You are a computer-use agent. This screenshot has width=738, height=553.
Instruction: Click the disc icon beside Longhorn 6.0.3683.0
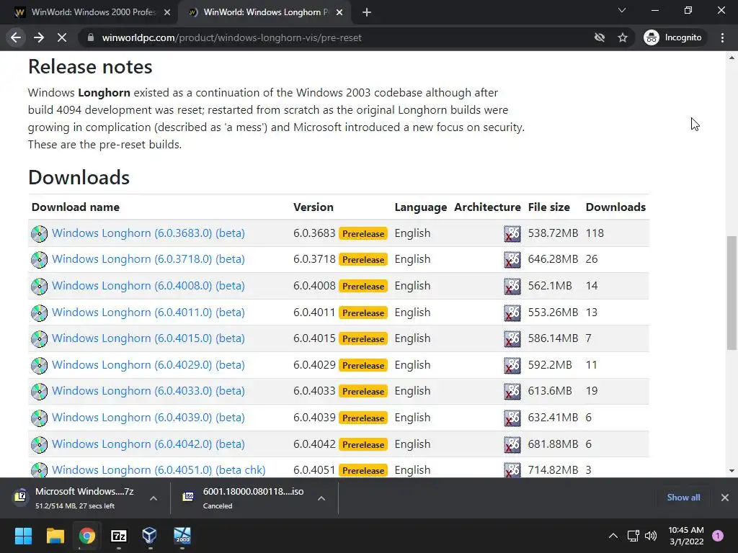[39, 234]
